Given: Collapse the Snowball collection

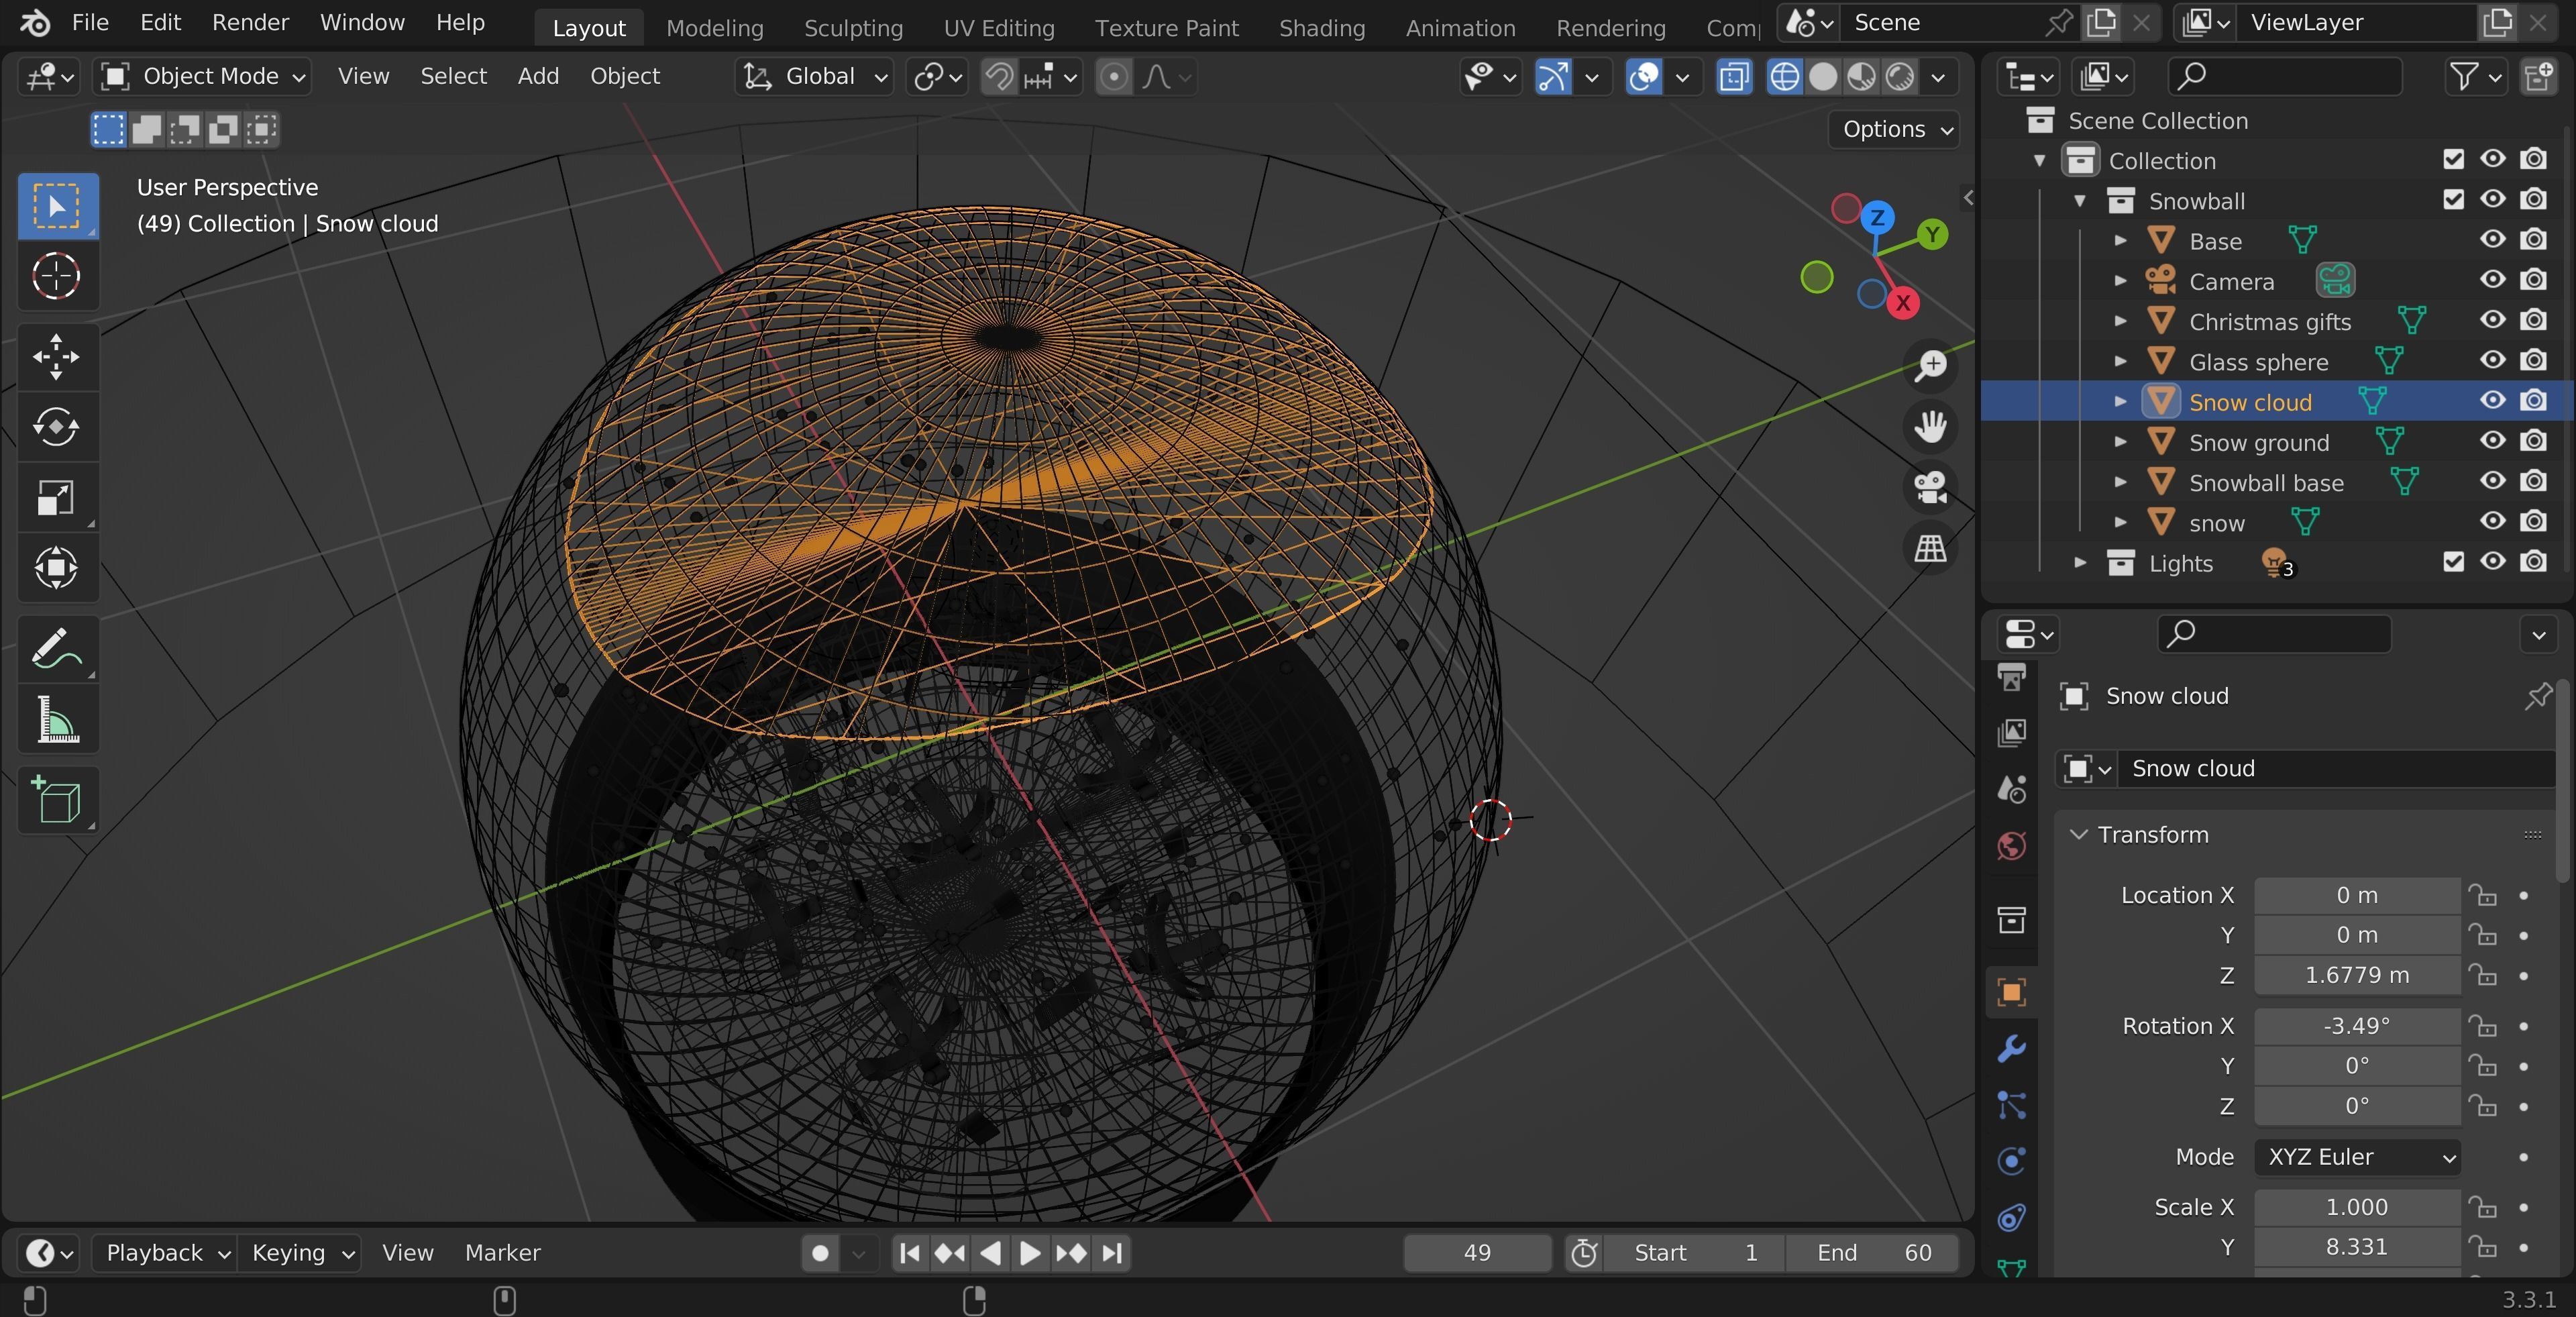Looking at the screenshot, I should [x=2080, y=201].
